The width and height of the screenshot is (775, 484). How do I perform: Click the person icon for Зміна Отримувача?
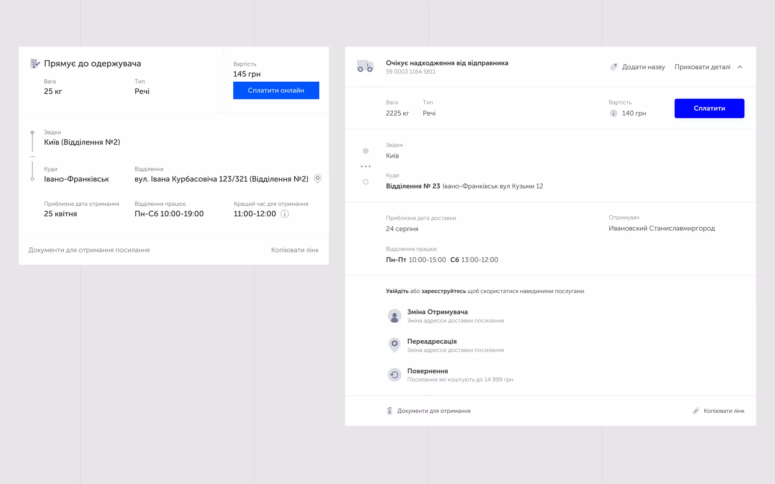point(394,316)
